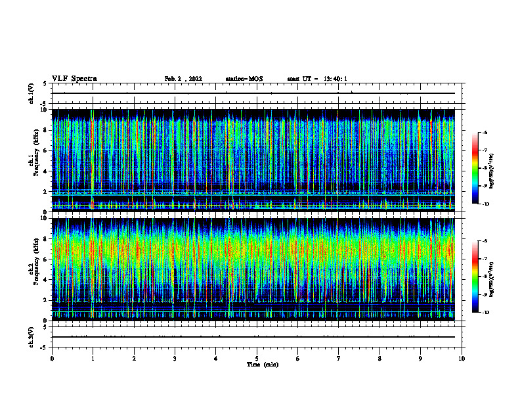Click the "-10" value on ch.2 colorbar
The image size is (520, 402).
tap(486, 313)
